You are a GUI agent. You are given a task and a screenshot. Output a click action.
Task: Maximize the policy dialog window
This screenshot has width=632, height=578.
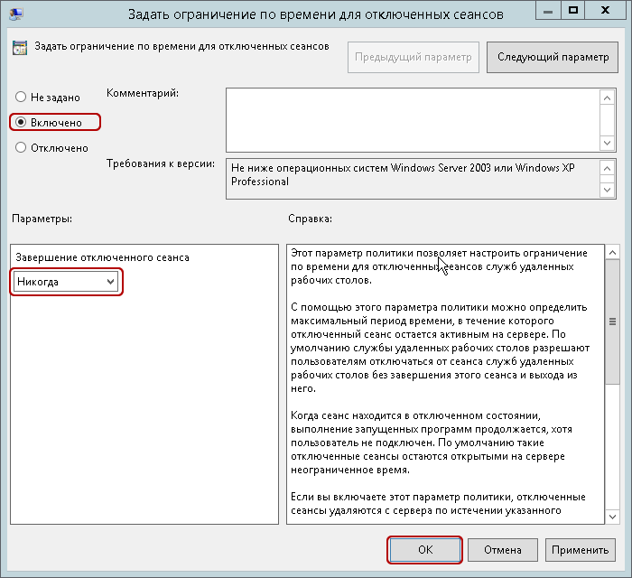click(572, 11)
